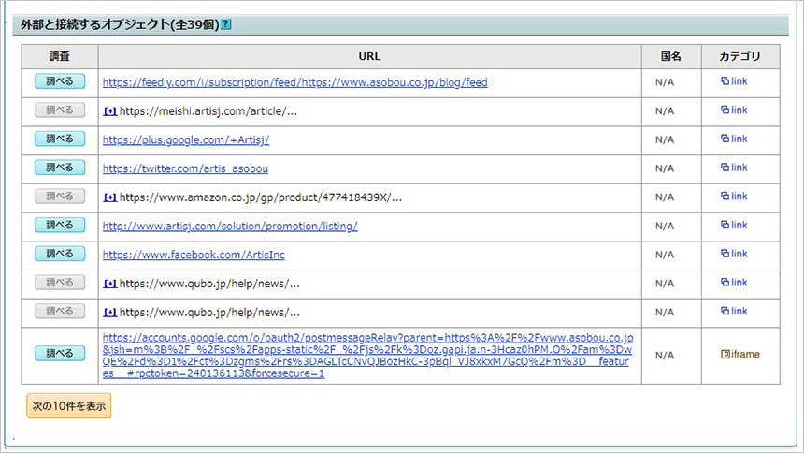Click the 国名 column header

pyautogui.click(x=671, y=56)
